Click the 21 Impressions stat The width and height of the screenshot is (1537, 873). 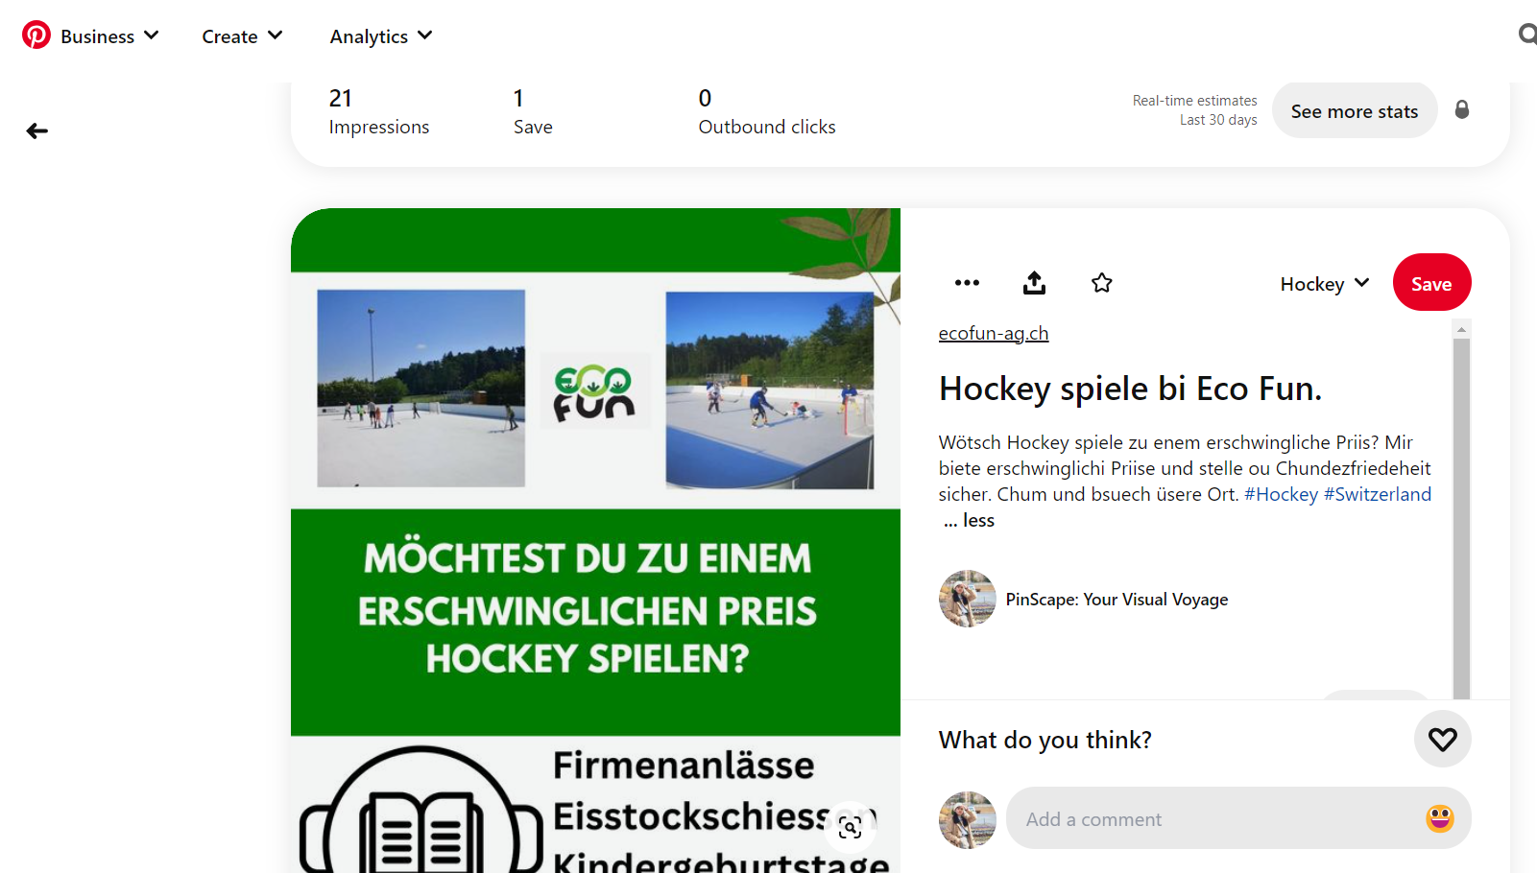pos(379,112)
